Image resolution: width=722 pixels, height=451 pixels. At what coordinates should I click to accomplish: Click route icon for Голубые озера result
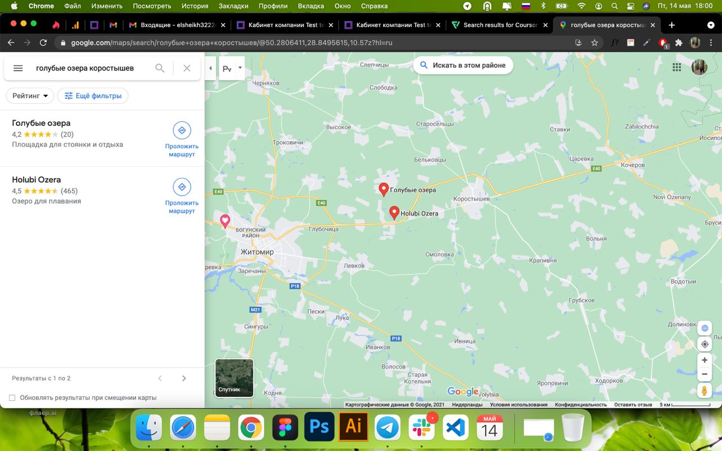point(182,130)
